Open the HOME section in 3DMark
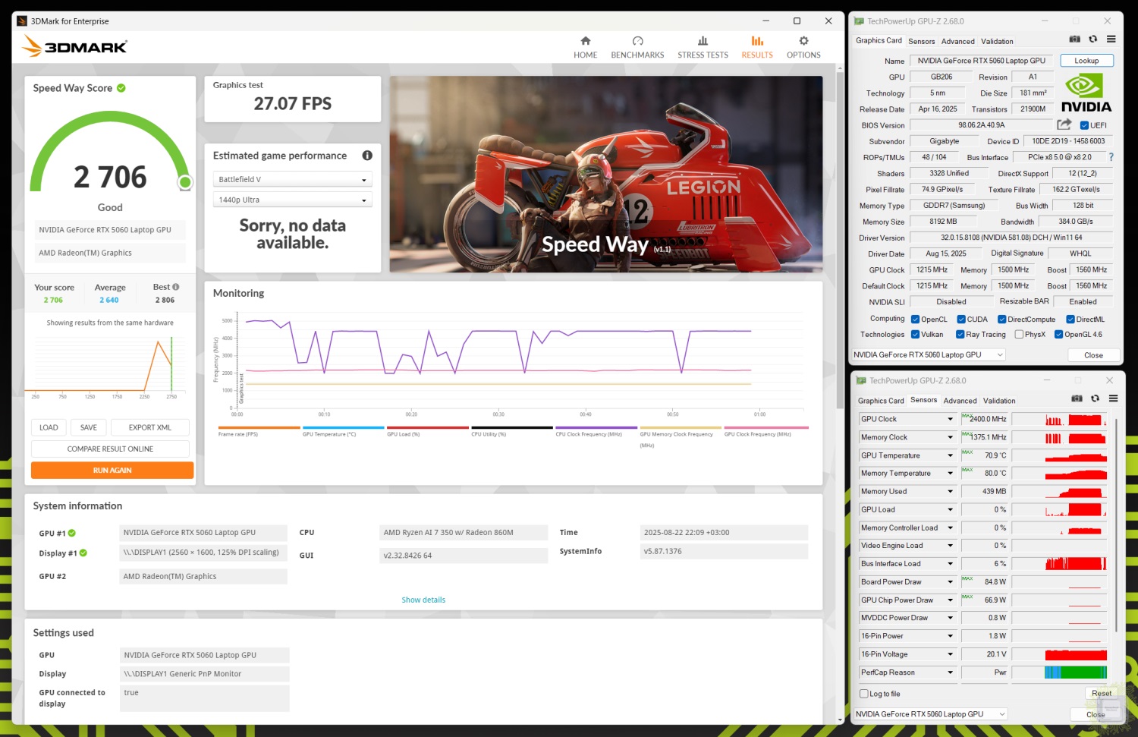Screen dimensions: 1138x737 585,47
